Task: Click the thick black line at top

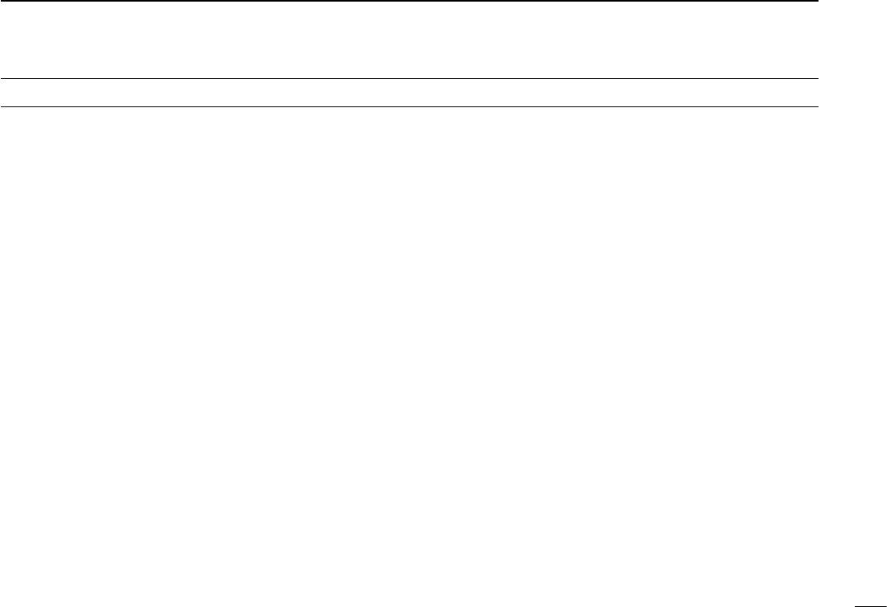Action: [409, 1]
